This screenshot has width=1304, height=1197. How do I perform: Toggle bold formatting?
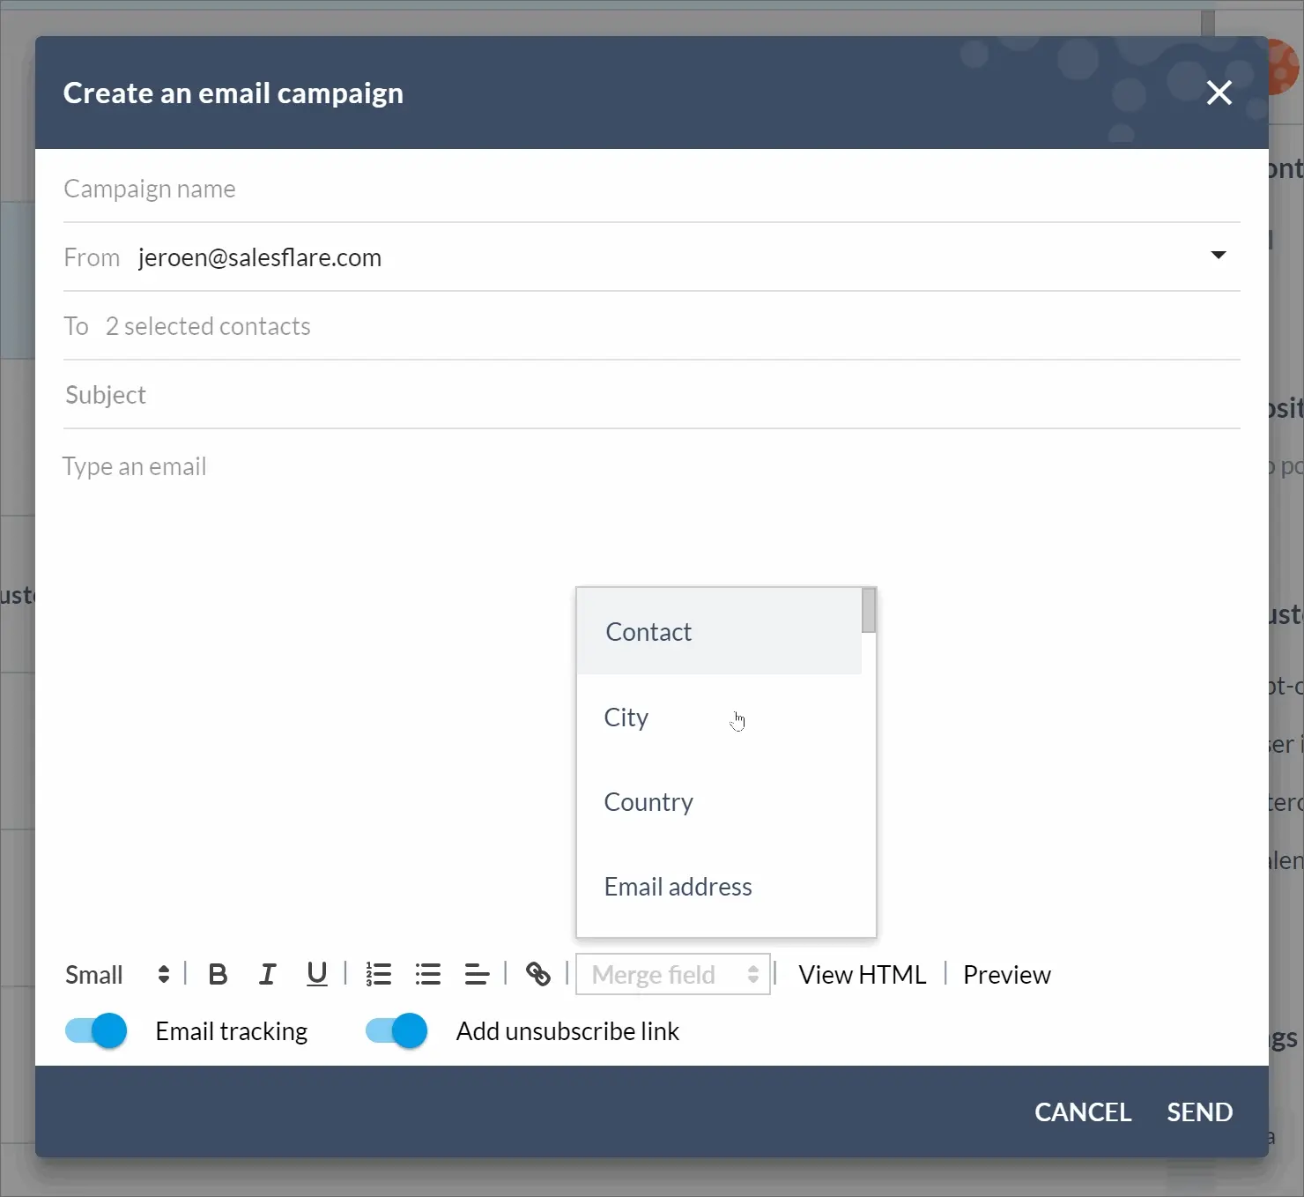(218, 974)
